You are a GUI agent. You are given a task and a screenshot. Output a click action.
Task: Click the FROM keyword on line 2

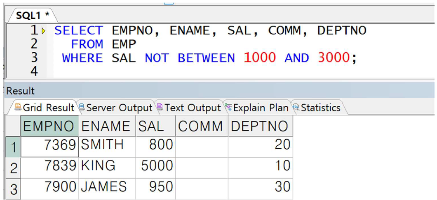coord(87,44)
